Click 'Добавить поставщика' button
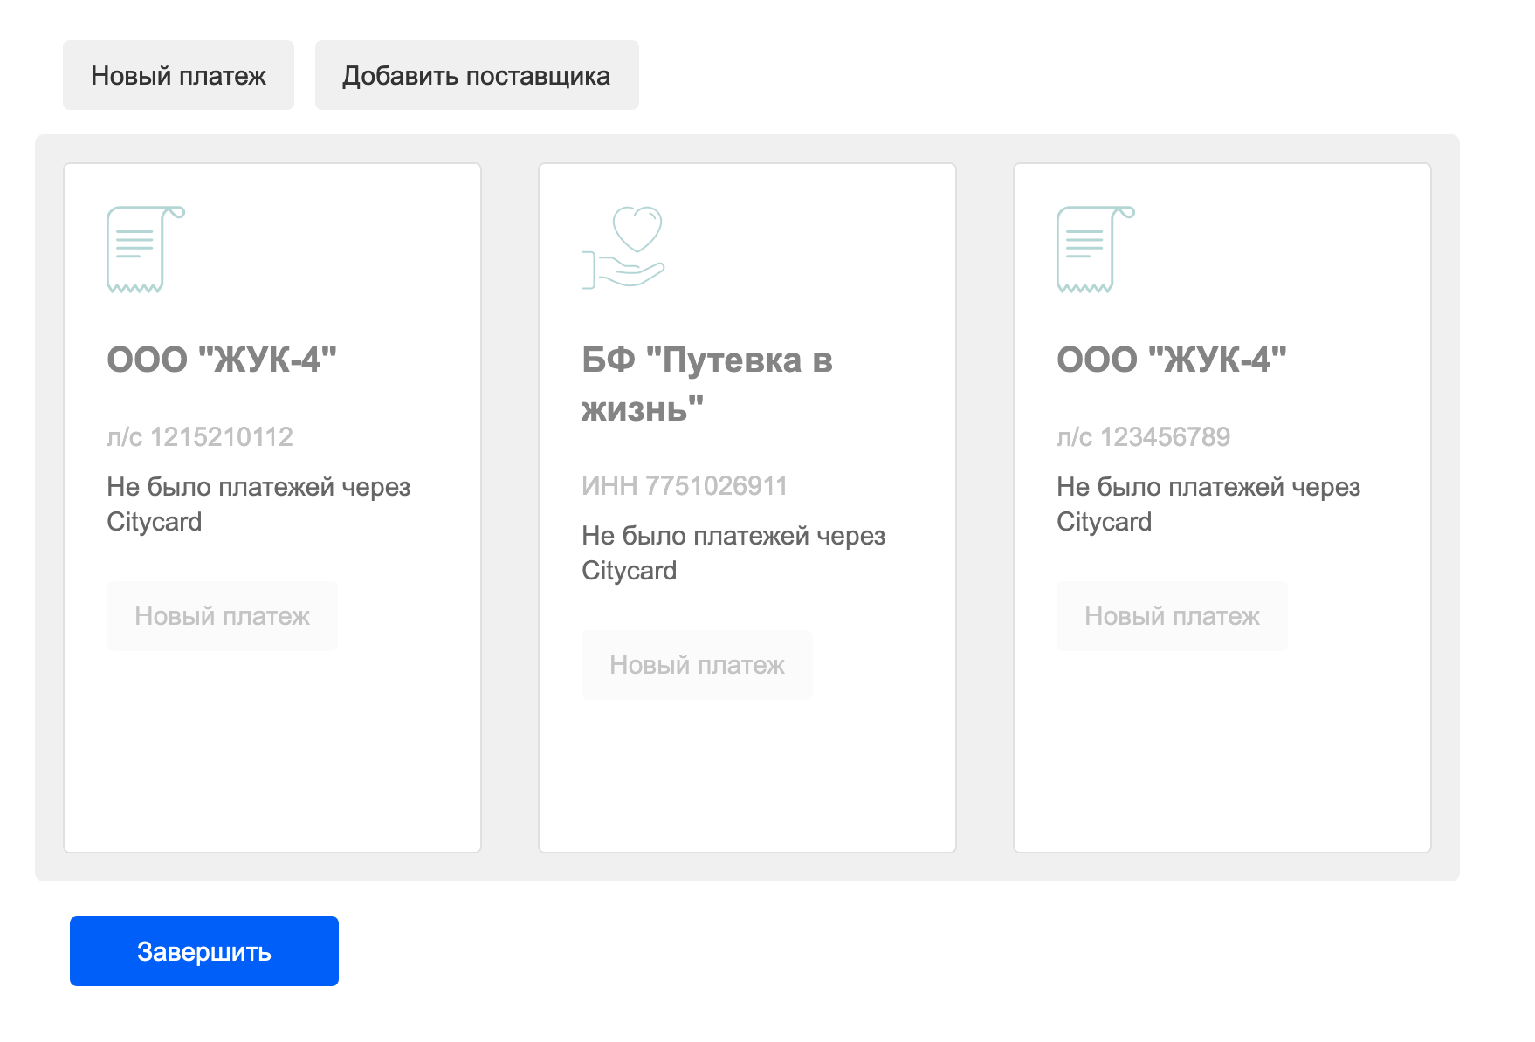Viewport: 1535px width, 1042px height. tap(477, 75)
